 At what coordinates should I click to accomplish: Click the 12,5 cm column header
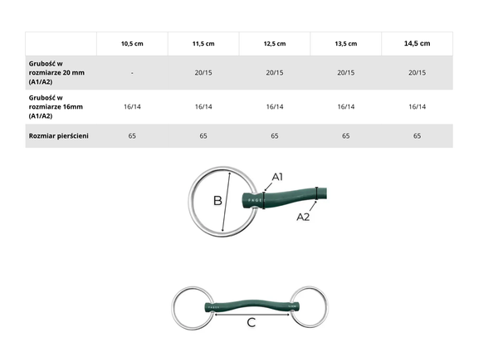pos(275,43)
